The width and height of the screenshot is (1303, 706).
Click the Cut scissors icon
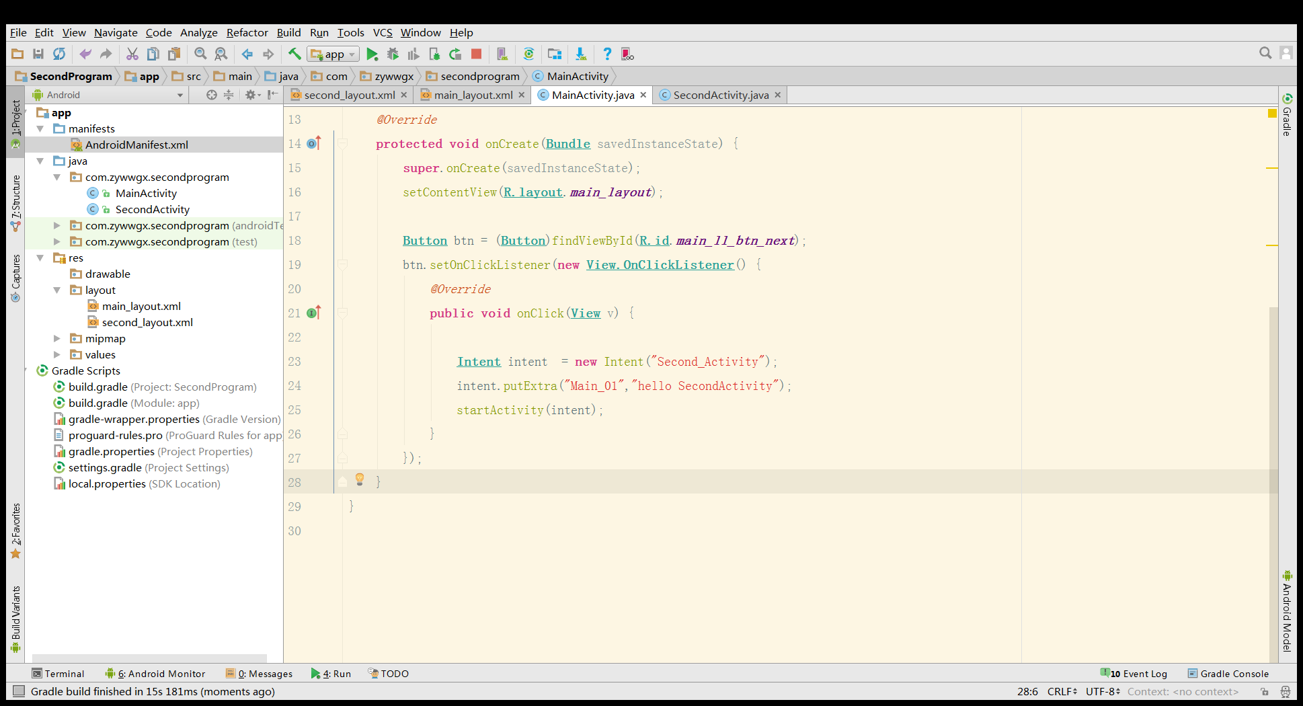click(x=132, y=54)
